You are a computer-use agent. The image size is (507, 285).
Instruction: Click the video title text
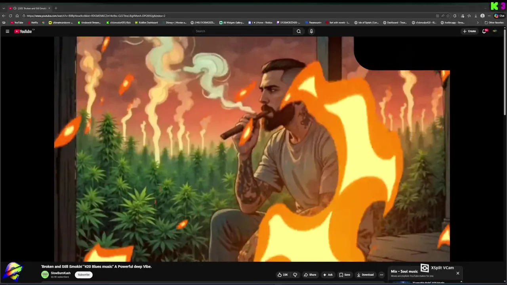96,267
